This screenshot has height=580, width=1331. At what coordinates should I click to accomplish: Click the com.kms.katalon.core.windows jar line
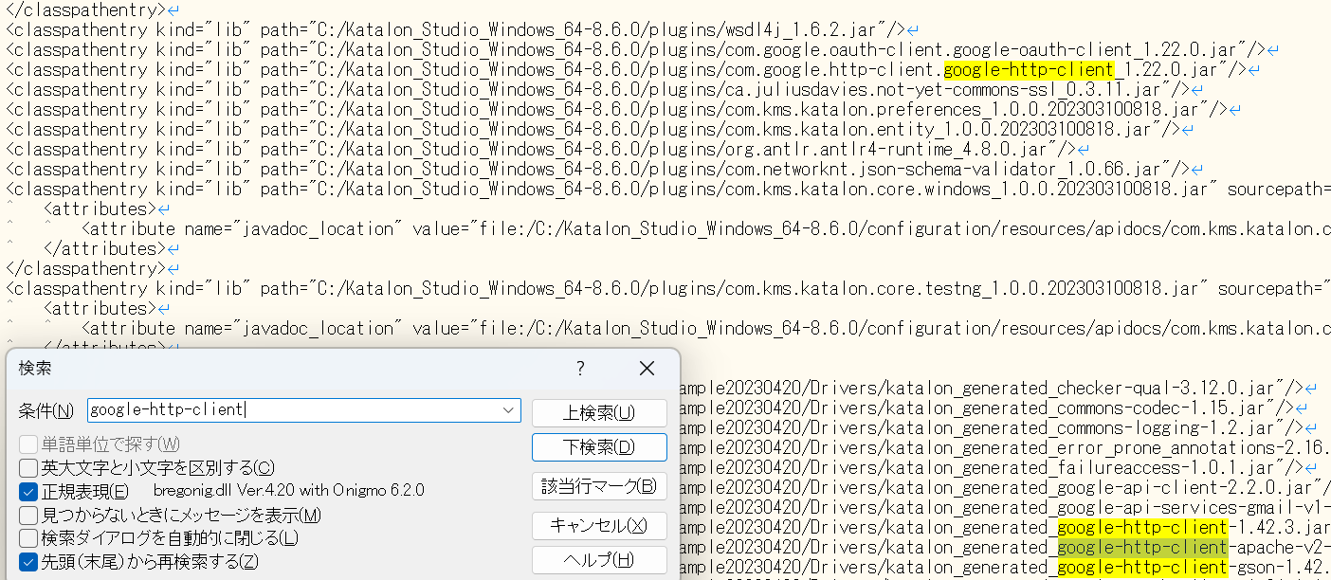[x=668, y=189]
